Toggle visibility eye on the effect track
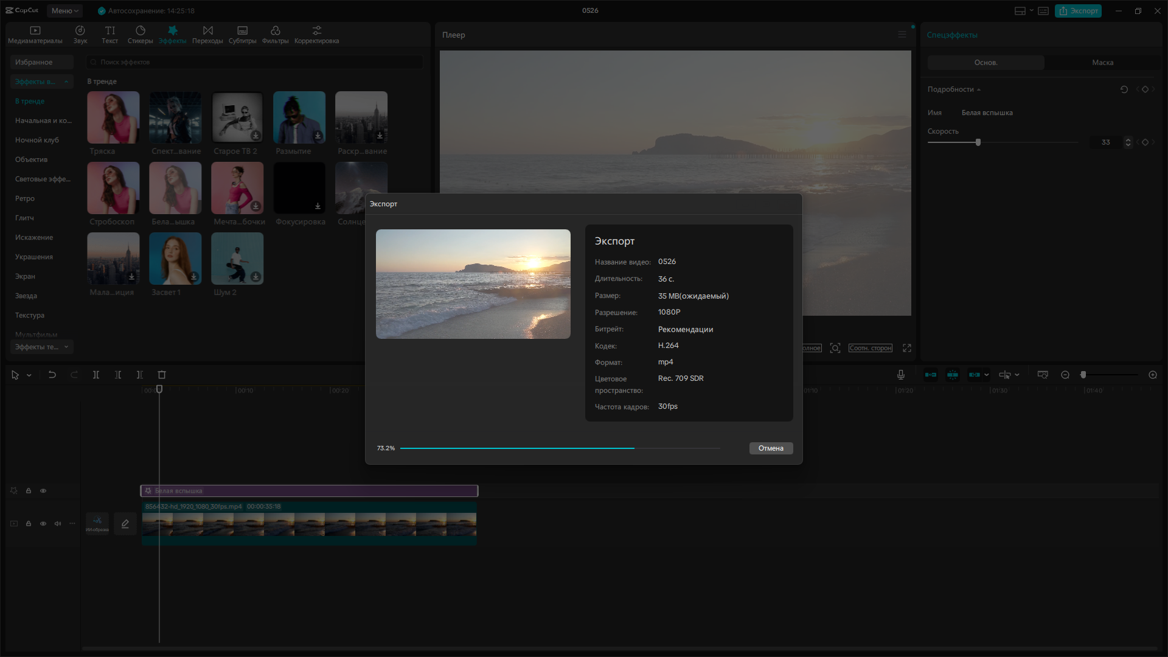The image size is (1168, 657). [x=43, y=491]
